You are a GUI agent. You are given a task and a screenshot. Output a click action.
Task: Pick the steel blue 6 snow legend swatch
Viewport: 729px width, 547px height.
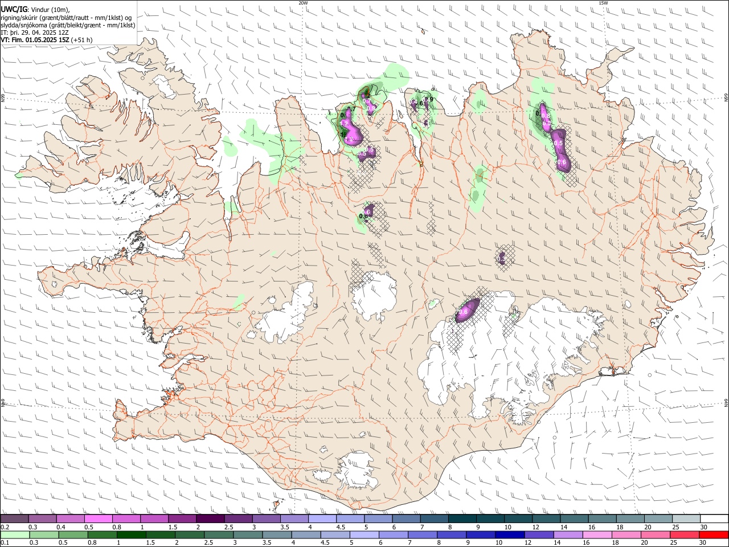(x=406, y=519)
